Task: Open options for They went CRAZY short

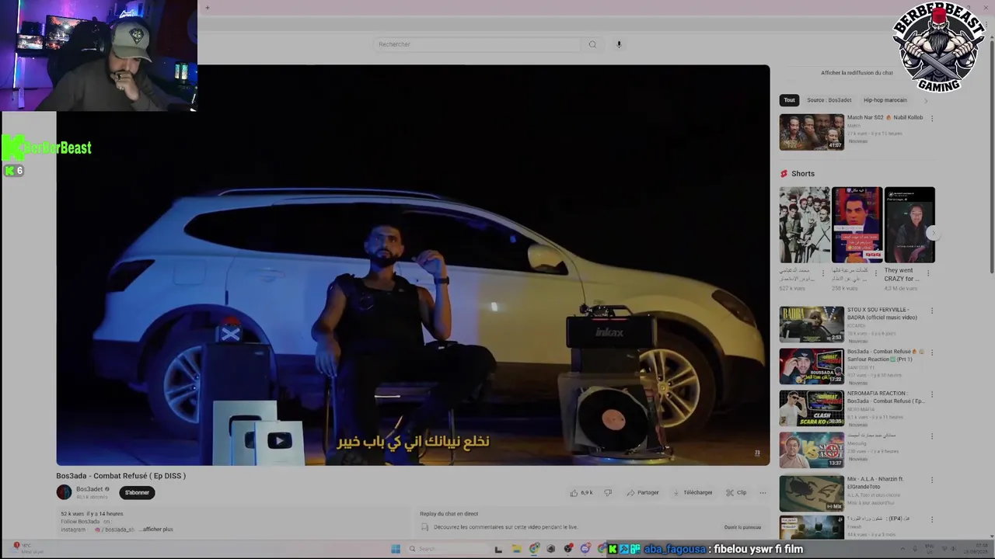Action: [928, 273]
